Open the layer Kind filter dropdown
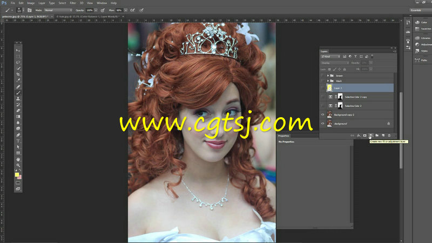The width and height of the screenshot is (432, 243). 330,57
